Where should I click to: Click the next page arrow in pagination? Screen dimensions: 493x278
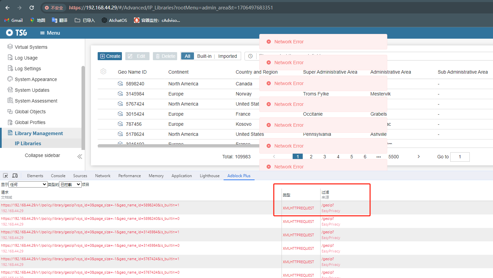point(419,156)
